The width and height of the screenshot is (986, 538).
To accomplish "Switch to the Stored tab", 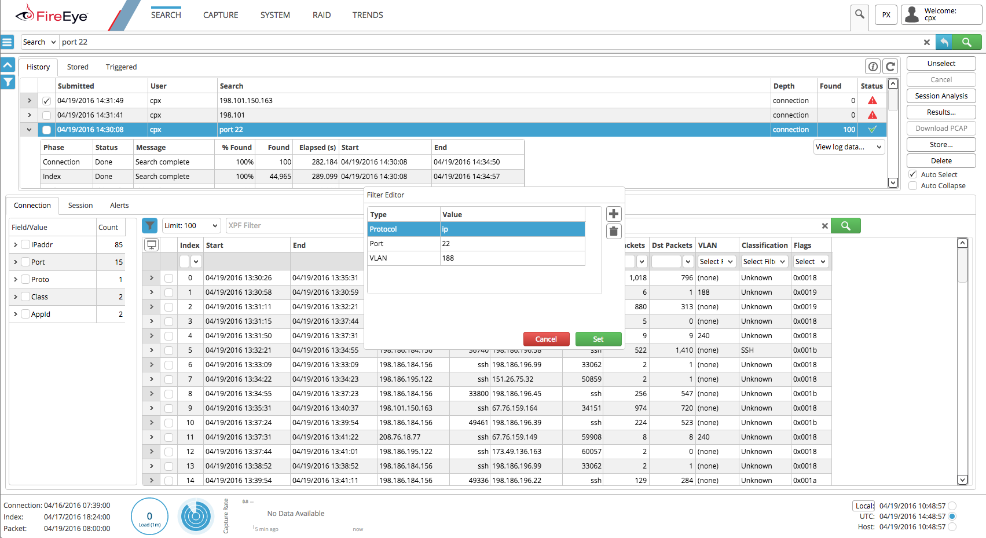I will 78,67.
